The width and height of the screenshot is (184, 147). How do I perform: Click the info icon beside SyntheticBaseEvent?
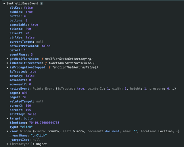[x=41, y=3]
